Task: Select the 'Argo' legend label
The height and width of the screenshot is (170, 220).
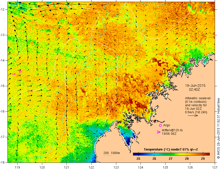Action: point(166,125)
